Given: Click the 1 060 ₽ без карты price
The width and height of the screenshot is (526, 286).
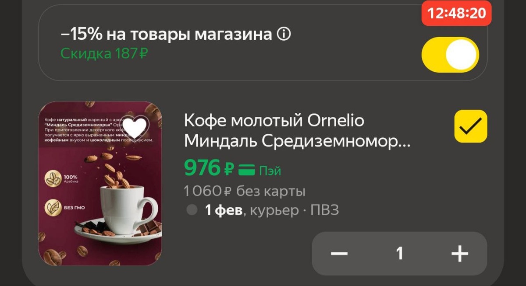Looking at the screenshot, I should point(245,191).
